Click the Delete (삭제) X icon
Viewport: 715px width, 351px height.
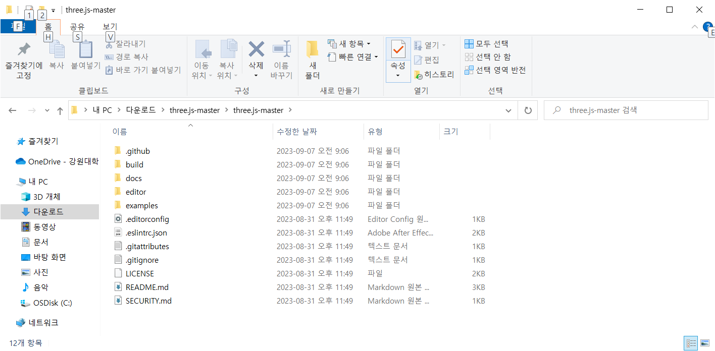[x=256, y=49]
